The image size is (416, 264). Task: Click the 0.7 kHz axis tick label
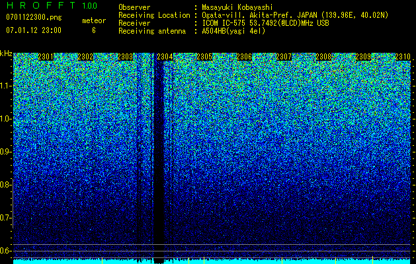coord(5,218)
